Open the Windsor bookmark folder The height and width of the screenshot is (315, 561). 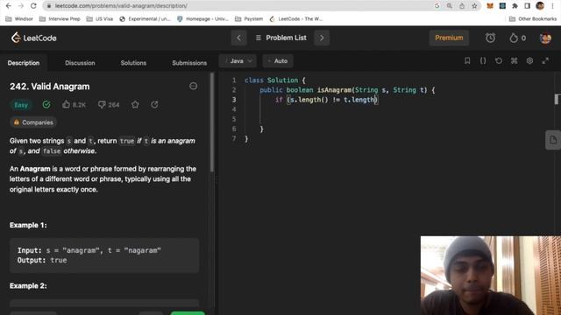click(19, 19)
